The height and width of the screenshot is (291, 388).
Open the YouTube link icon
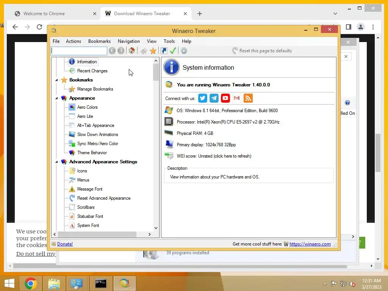225,98
